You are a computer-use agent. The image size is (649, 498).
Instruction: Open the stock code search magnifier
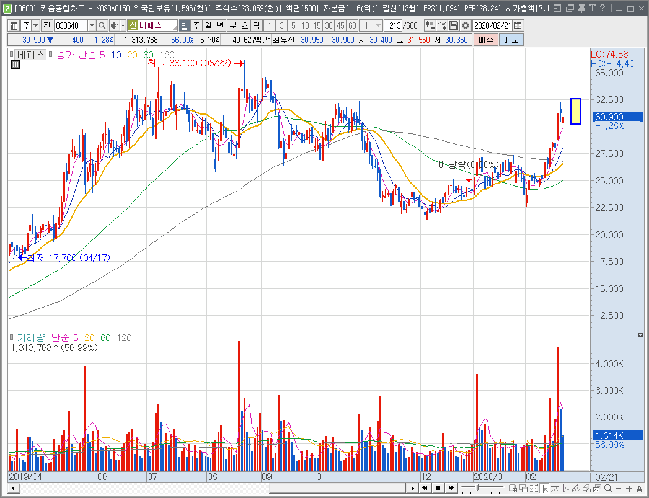click(x=102, y=25)
